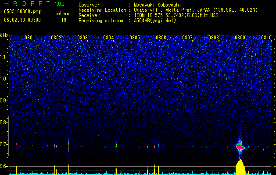
Task: Click the HROFFT 1.0.0 title text
Action: click(34, 3)
